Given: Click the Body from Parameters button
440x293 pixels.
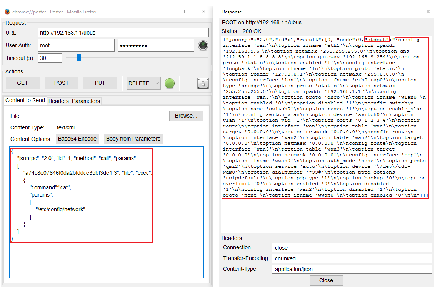Looking at the screenshot, I should pyautogui.click(x=133, y=139).
